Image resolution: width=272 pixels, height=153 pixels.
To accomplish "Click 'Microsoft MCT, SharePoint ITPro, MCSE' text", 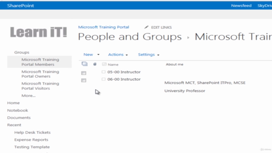I will tap(205, 83).
